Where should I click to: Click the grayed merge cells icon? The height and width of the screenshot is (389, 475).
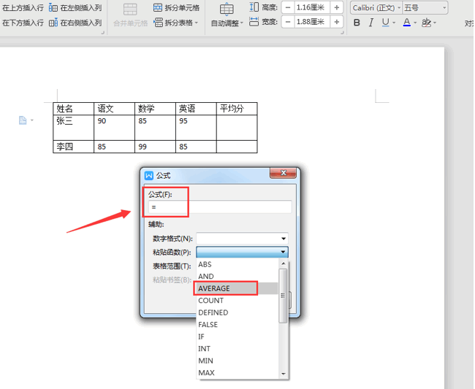[130, 9]
